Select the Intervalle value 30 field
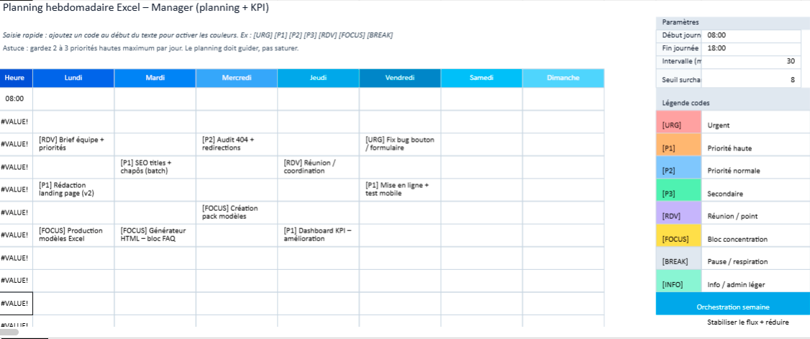This screenshot has height=339, width=810. click(x=752, y=62)
